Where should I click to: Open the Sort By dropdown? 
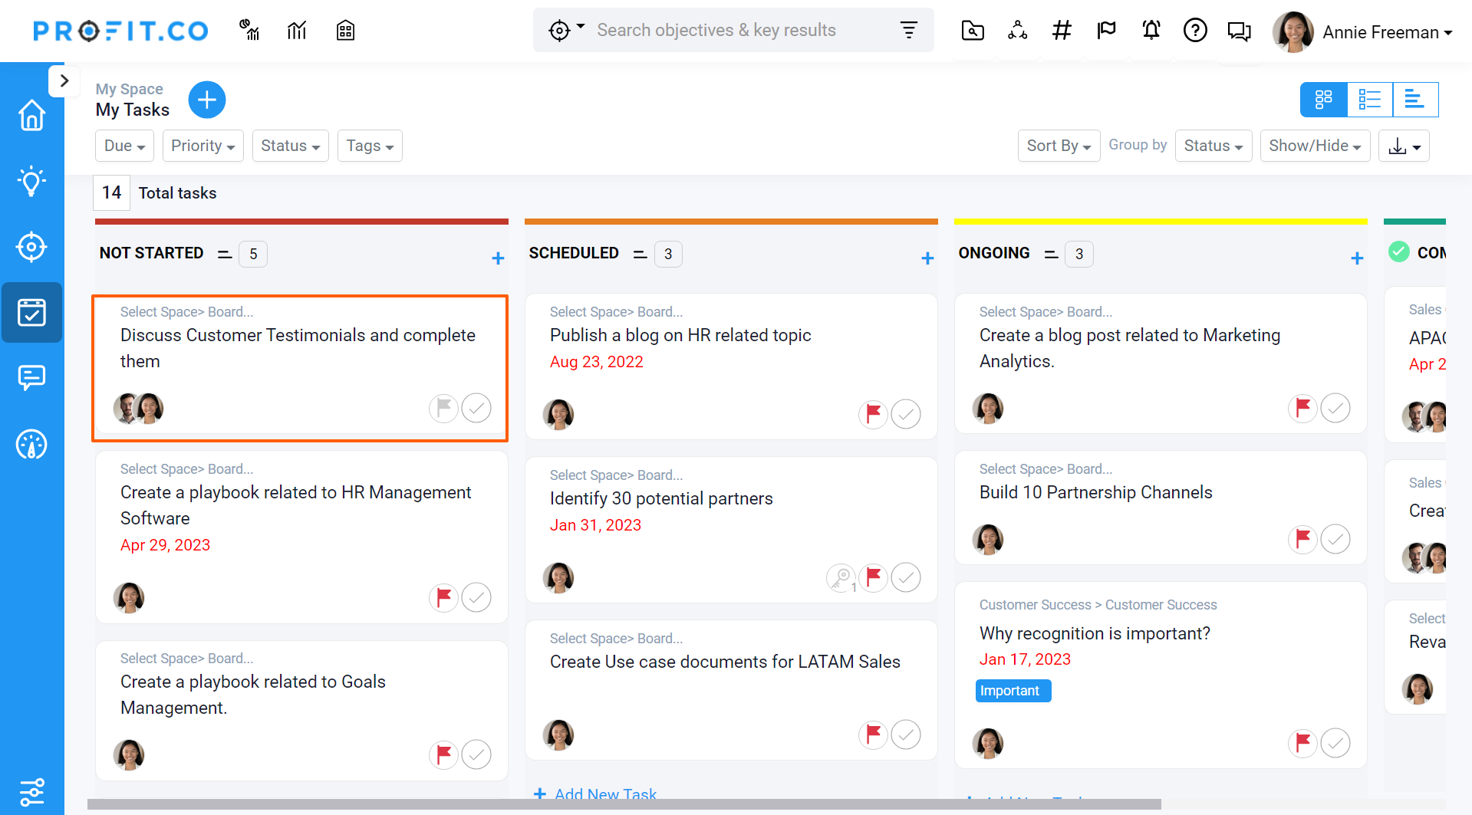pos(1059,146)
